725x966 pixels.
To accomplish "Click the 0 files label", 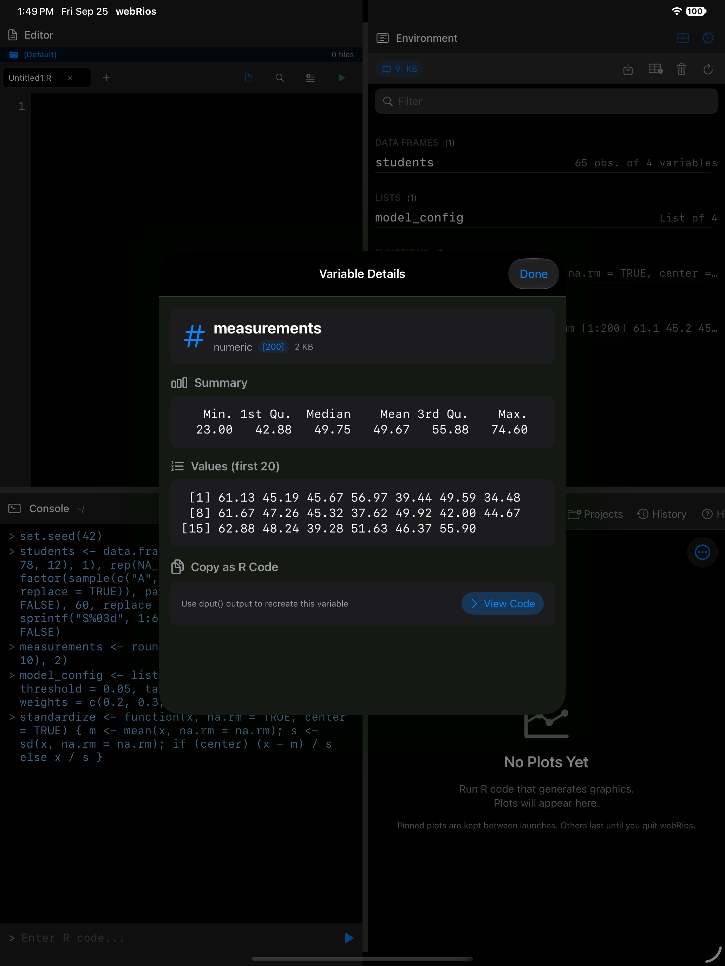I will click(x=342, y=55).
